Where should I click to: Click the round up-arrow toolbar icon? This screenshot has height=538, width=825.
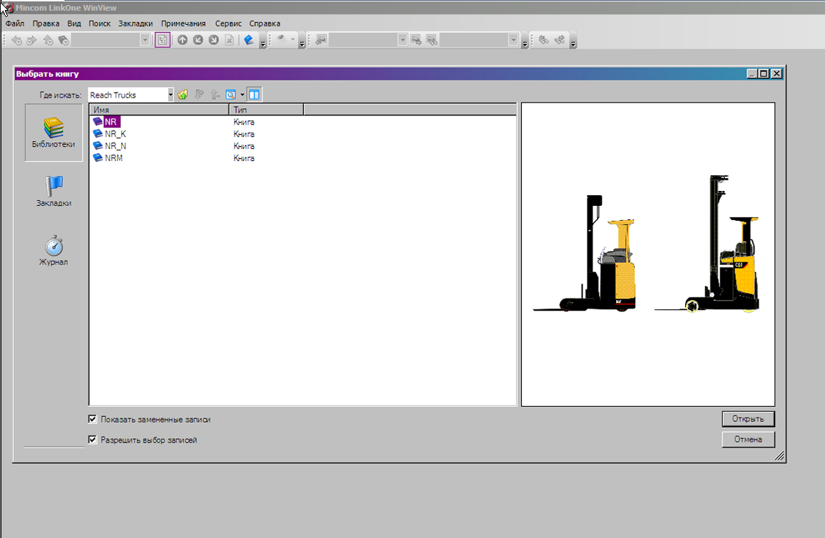click(183, 41)
